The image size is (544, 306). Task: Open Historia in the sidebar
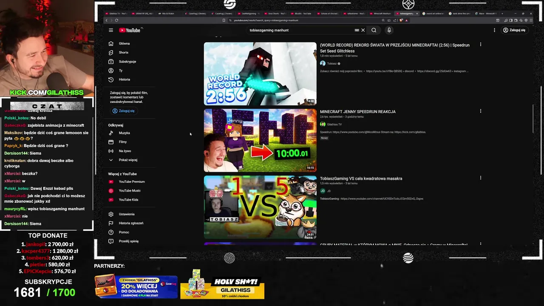tap(124, 79)
